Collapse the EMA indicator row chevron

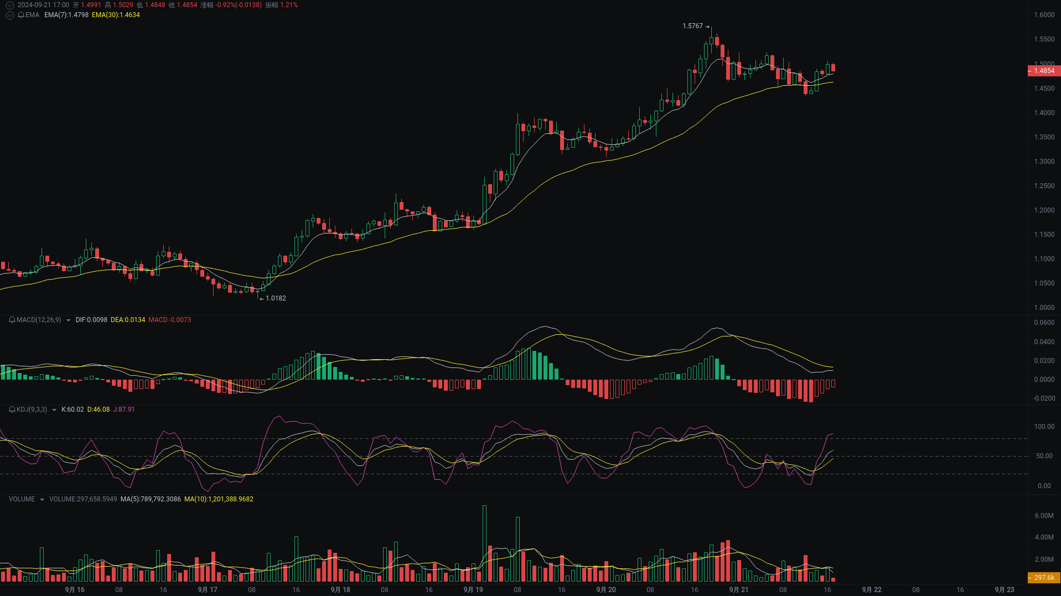point(9,15)
